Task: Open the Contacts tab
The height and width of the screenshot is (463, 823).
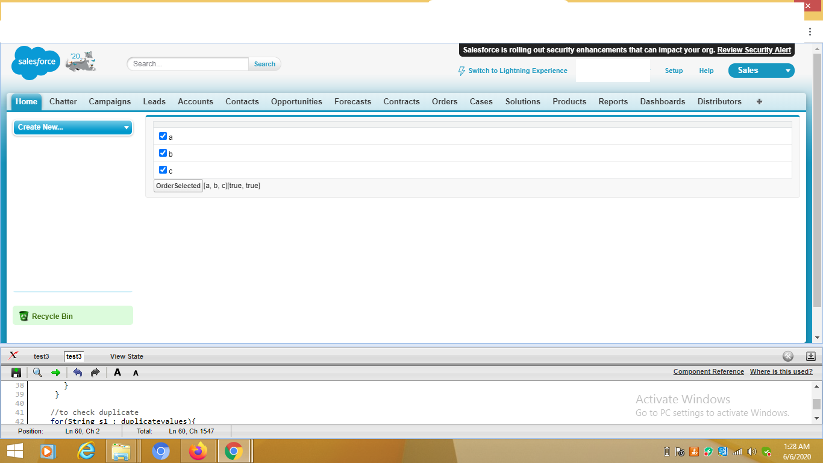Action: tap(242, 101)
